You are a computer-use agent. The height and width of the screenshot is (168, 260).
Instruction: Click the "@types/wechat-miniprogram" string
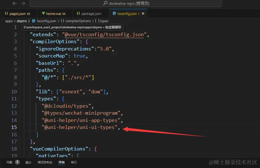point(81,113)
